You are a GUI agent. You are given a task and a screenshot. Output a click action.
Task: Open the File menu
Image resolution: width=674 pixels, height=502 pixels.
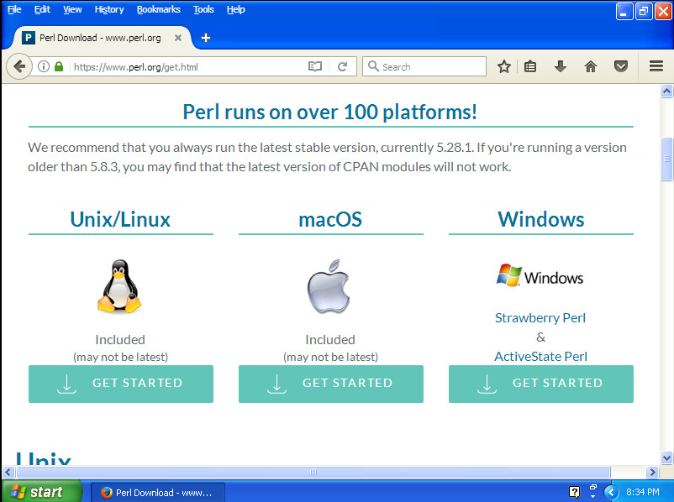click(x=14, y=9)
